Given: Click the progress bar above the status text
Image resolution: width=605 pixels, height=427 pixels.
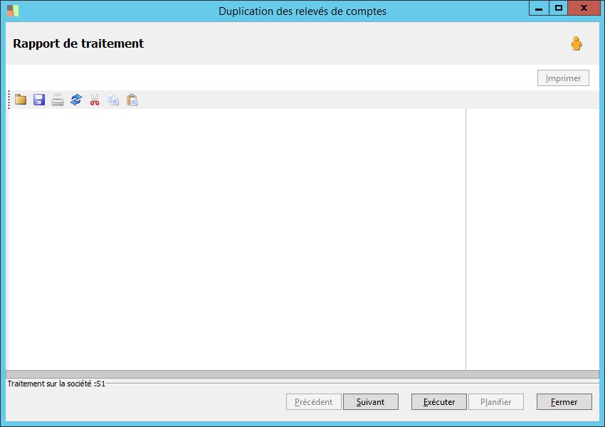Looking at the screenshot, I should [x=302, y=374].
